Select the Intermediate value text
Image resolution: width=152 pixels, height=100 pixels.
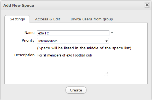click(x=48, y=41)
